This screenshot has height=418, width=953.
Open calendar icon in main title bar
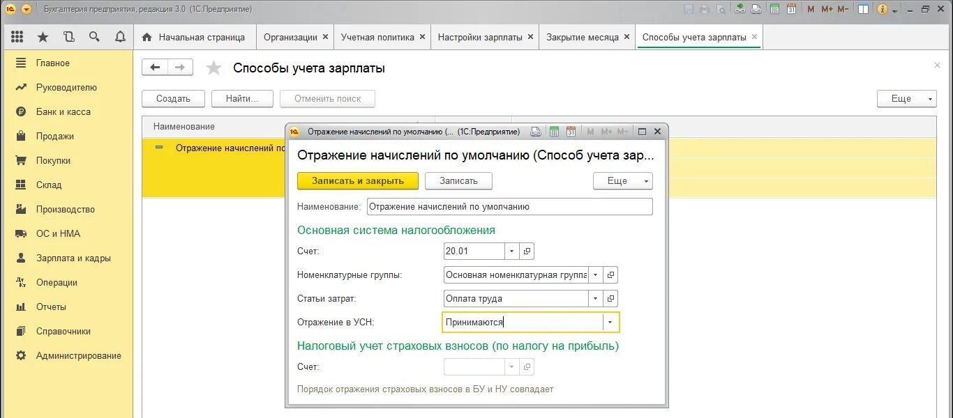pos(791,9)
